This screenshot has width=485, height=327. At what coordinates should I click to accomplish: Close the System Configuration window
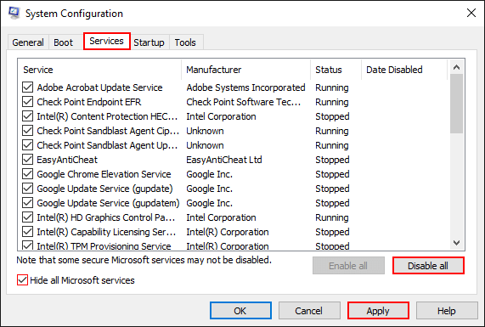471,13
